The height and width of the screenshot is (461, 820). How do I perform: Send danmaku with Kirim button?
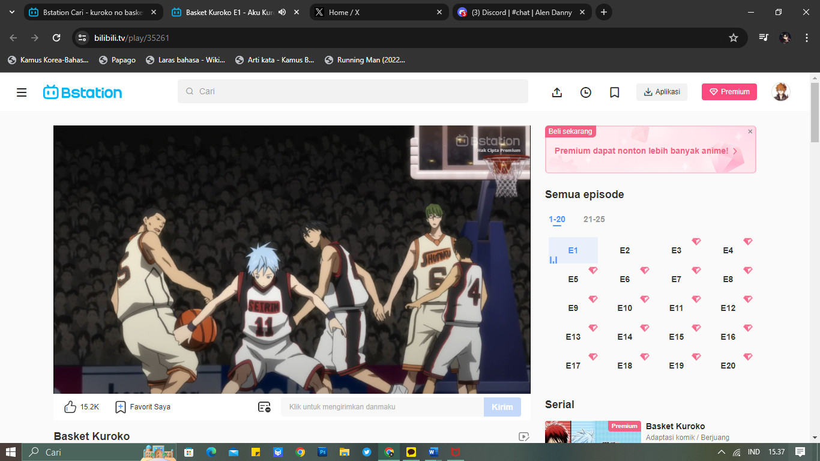[502, 407]
